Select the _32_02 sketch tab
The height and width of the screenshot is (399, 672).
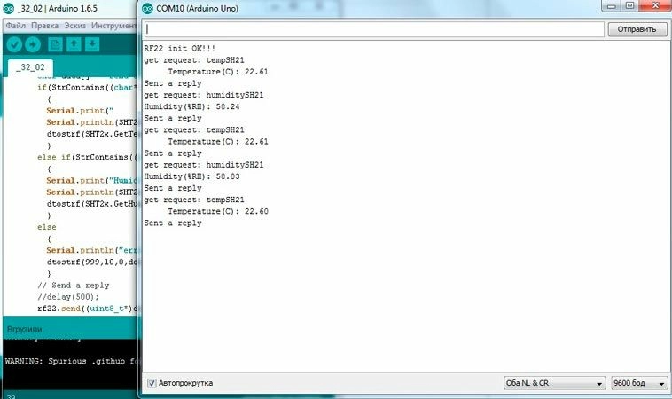(31, 67)
